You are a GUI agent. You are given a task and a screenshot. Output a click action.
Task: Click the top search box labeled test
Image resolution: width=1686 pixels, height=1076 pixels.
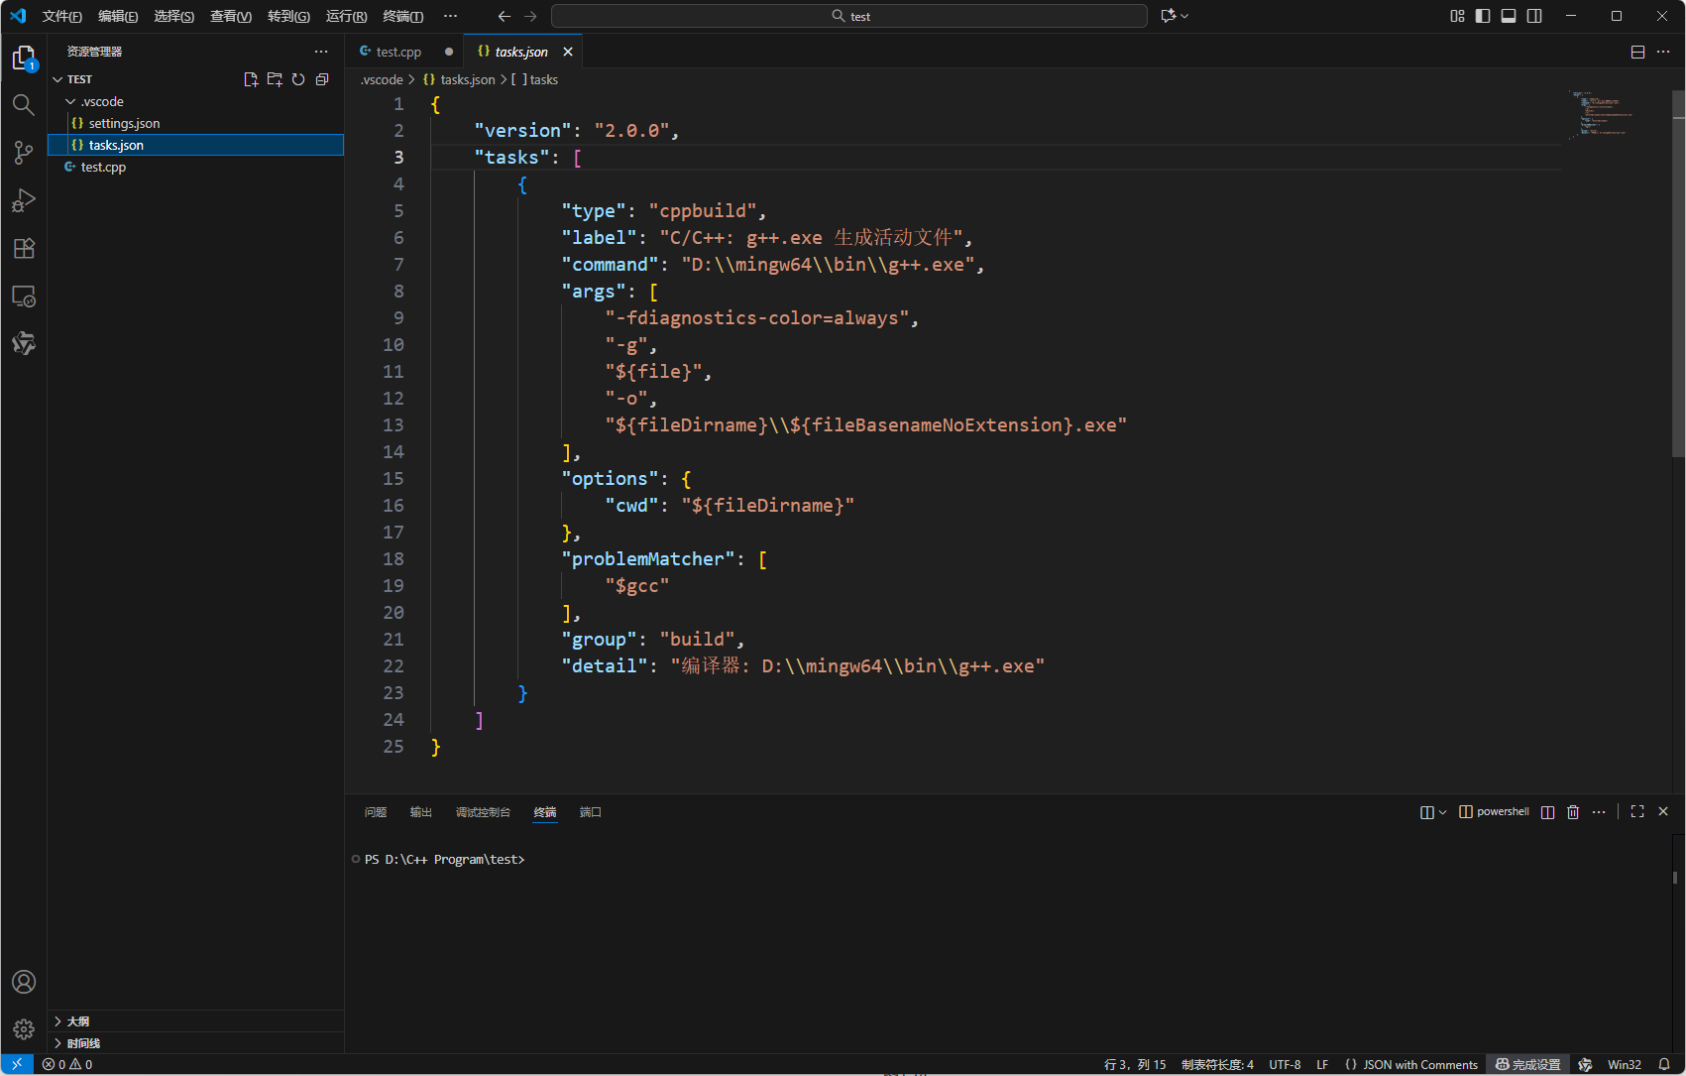[848, 16]
